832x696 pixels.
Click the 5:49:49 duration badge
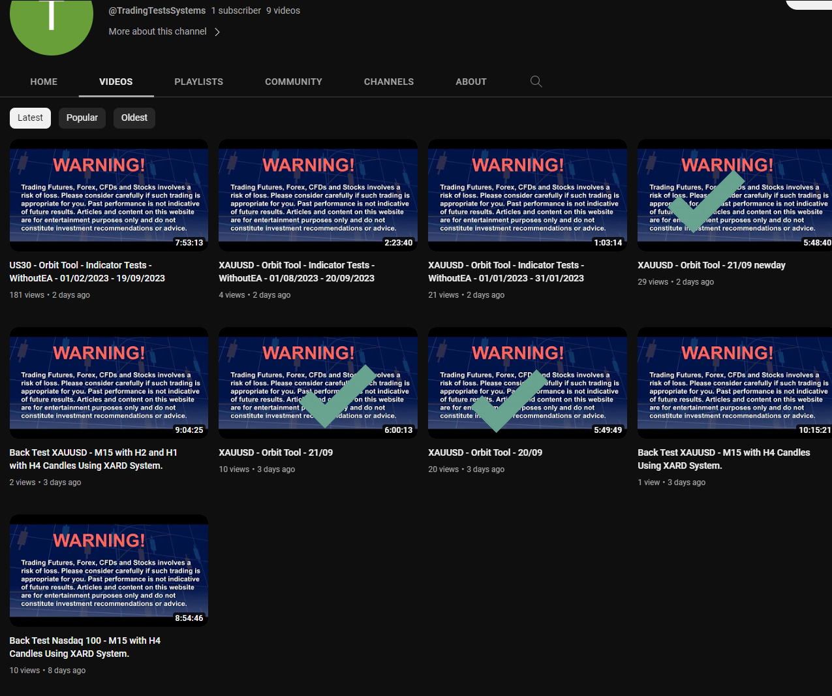[608, 430]
